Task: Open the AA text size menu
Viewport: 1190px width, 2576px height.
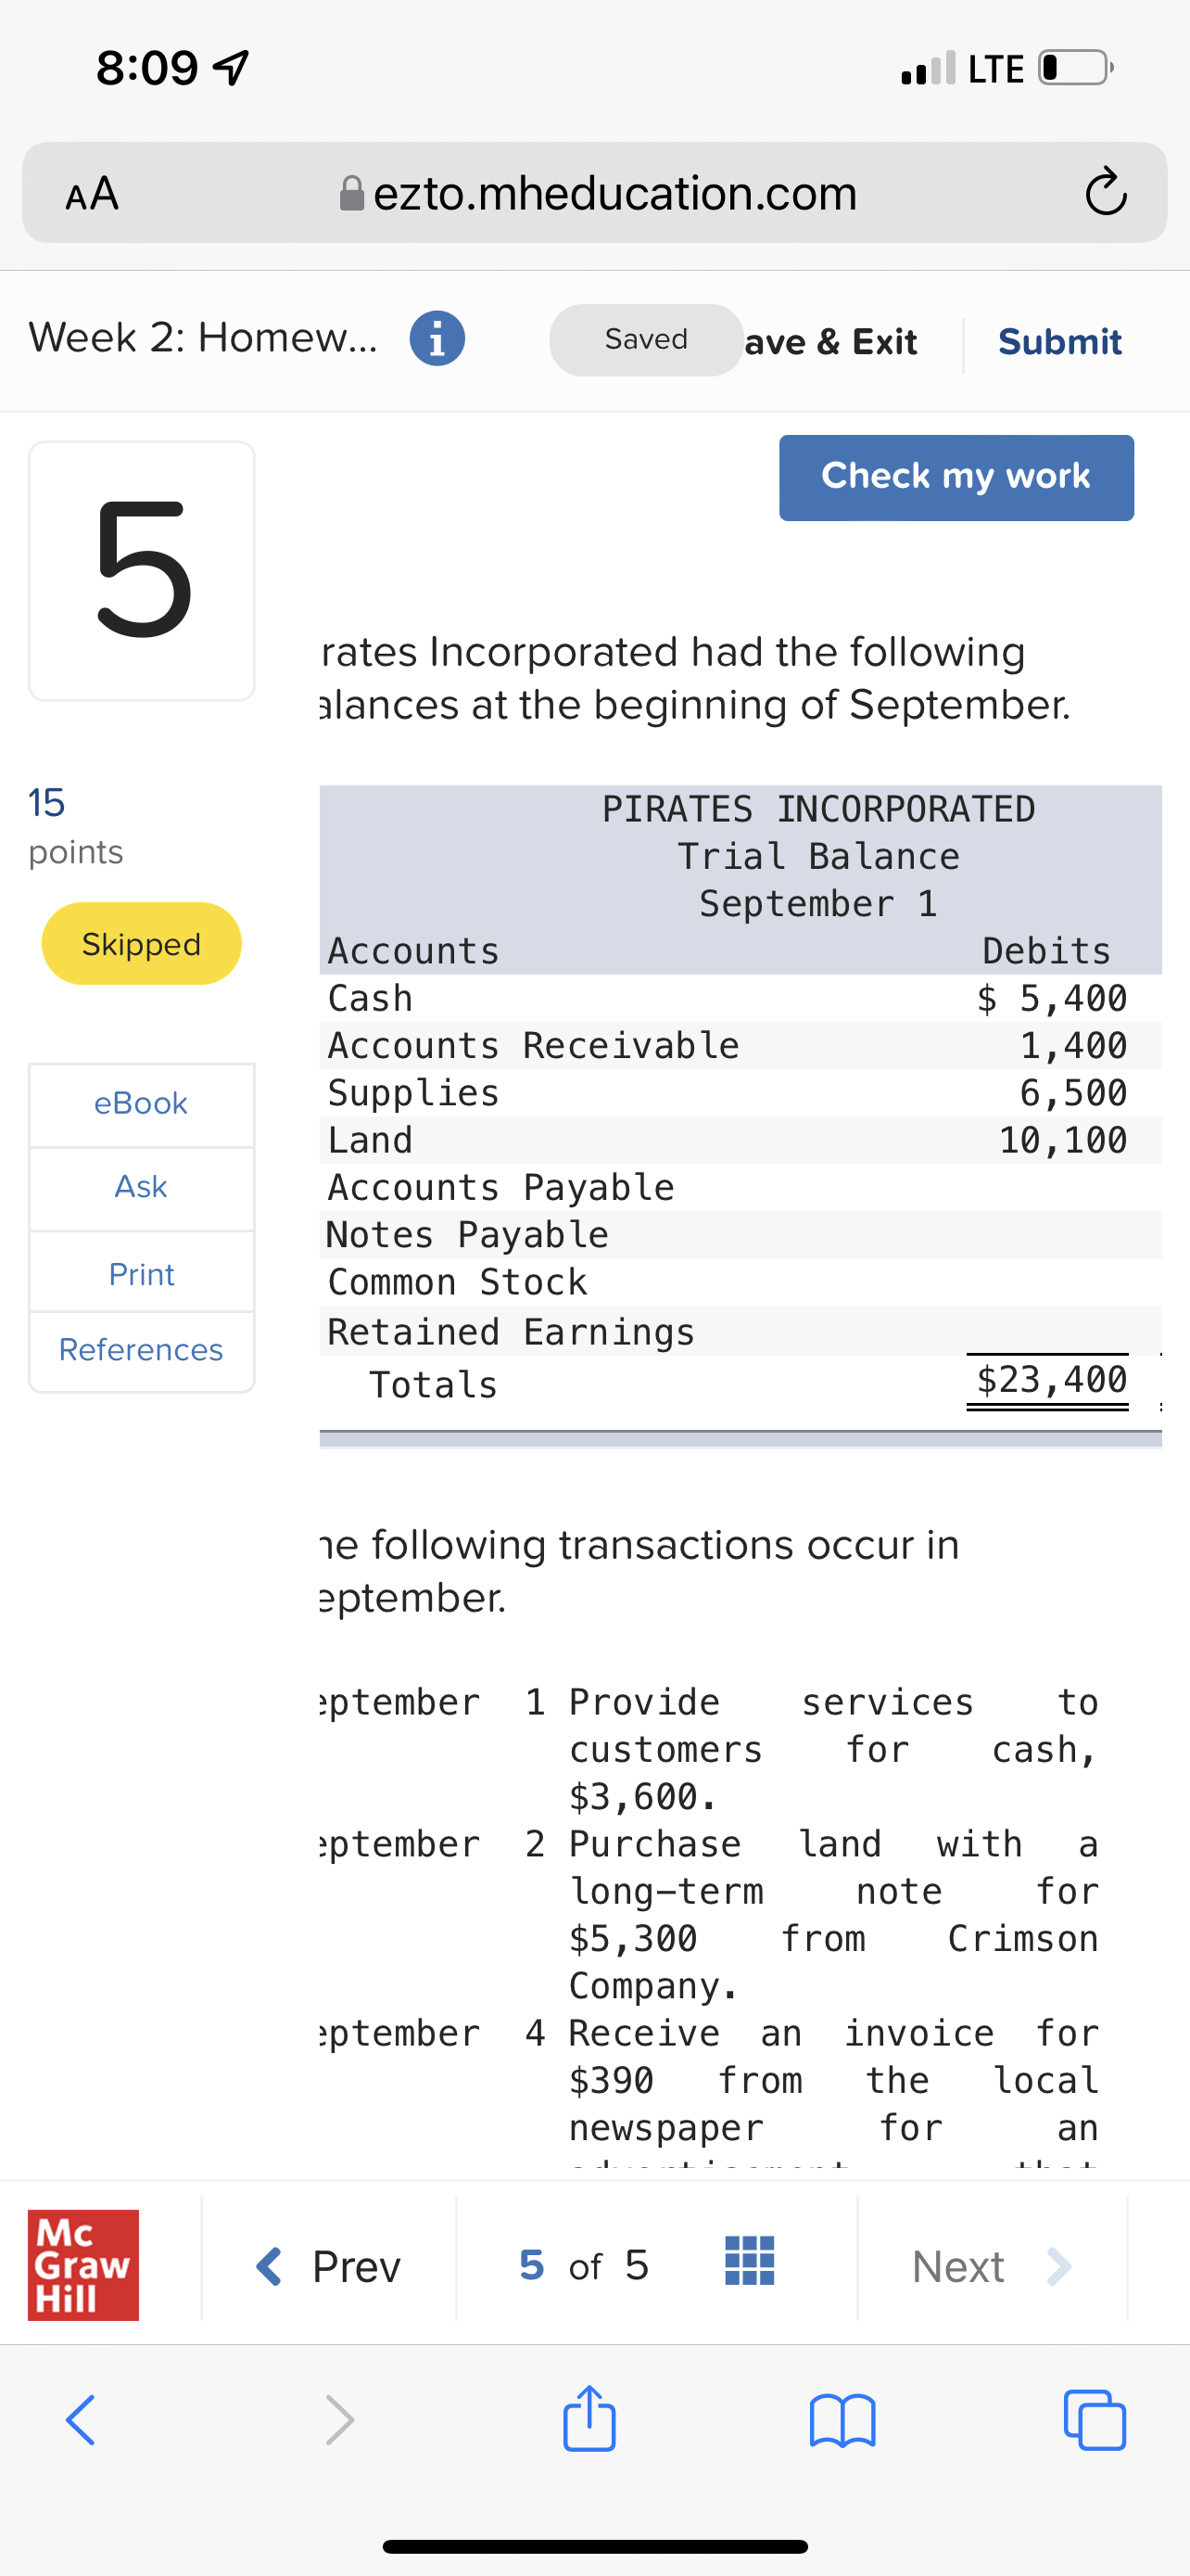Action: click(x=92, y=193)
